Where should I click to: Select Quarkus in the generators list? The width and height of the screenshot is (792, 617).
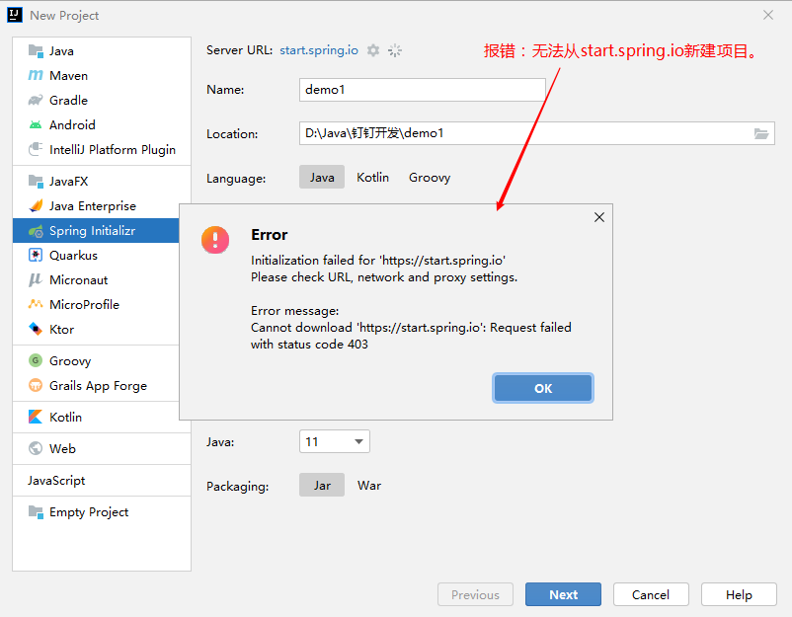tap(96, 255)
